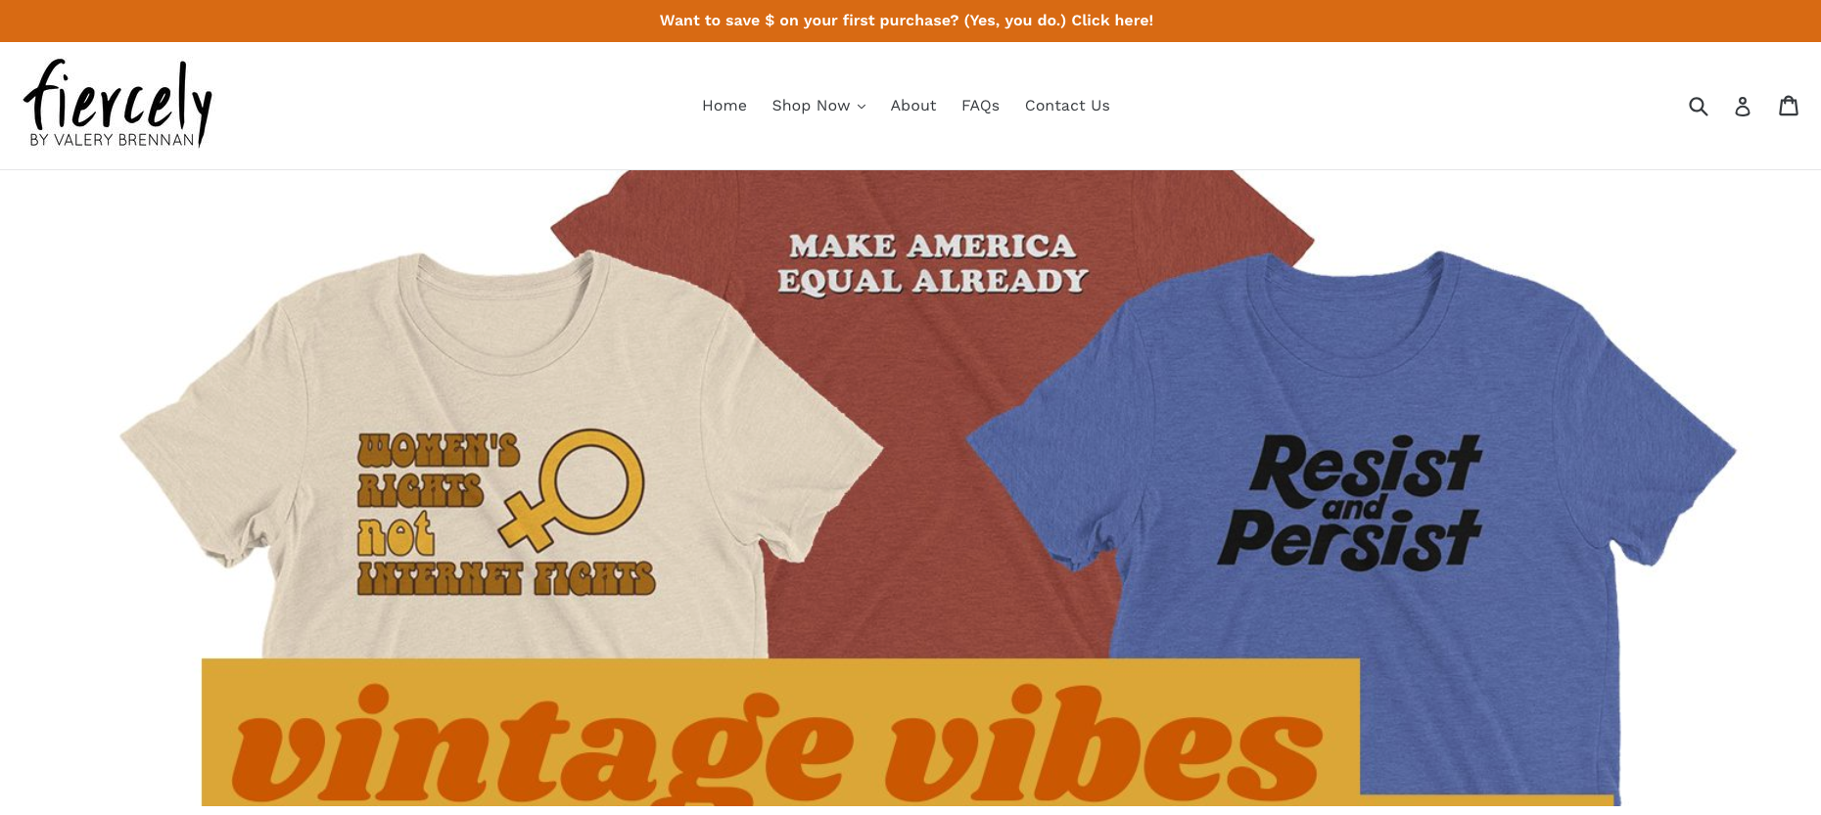Viewport: 1821px width, 815px height.
Task: Open the search magnifier icon
Action: pos(1699,106)
